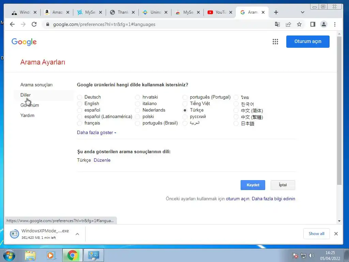Open the tab search dropdown chevron
The height and width of the screenshot is (262, 349).
point(303,12)
